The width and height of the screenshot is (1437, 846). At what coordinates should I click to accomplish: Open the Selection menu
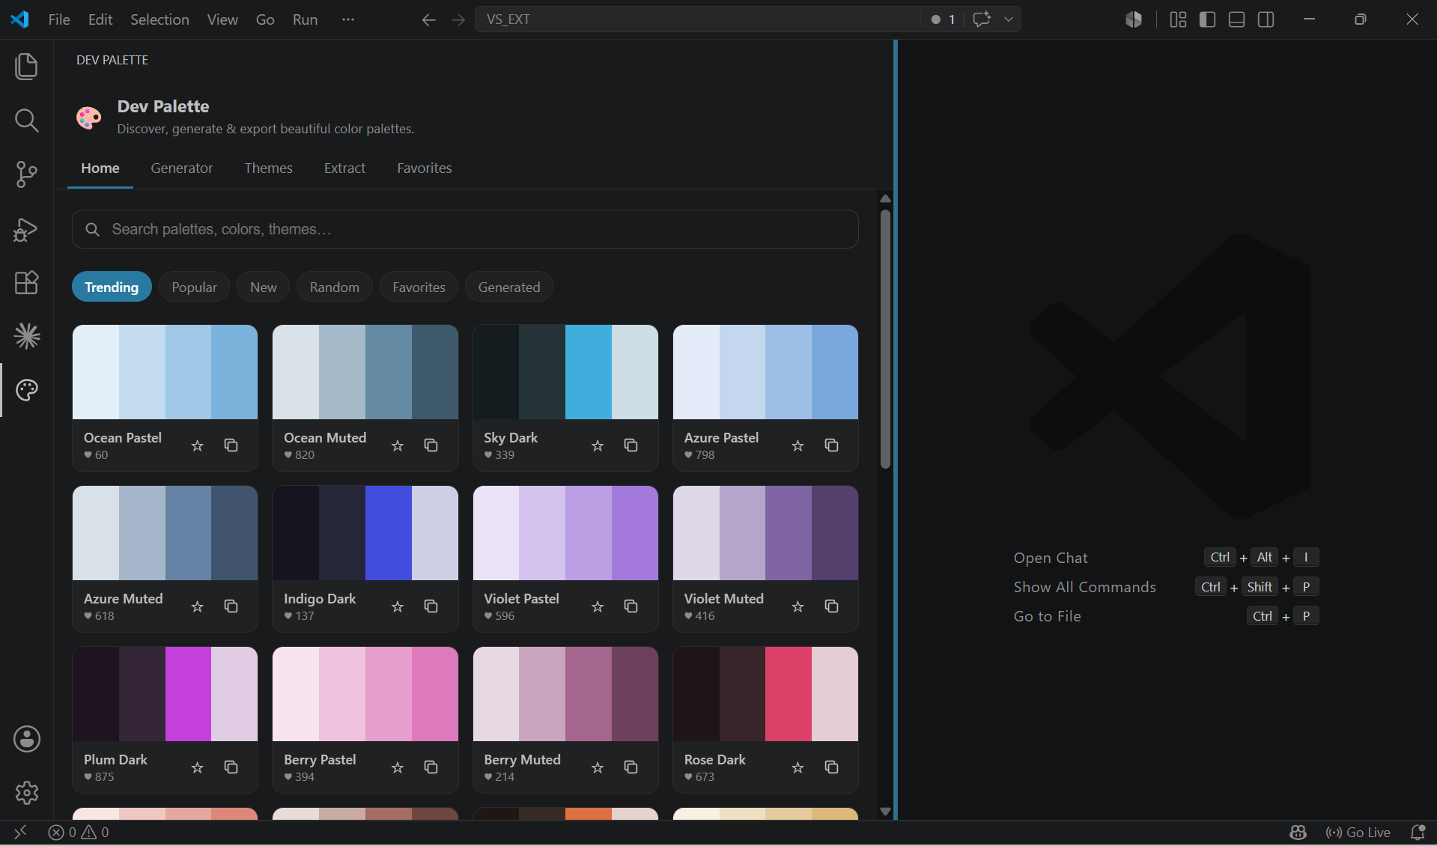(x=160, y=19)
